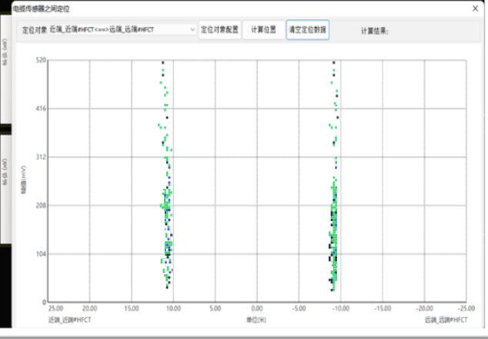The width and height of the screenshot is (488, 339).
Task: Click the 25.00 tick on the X axis
Action: [55, 307]
